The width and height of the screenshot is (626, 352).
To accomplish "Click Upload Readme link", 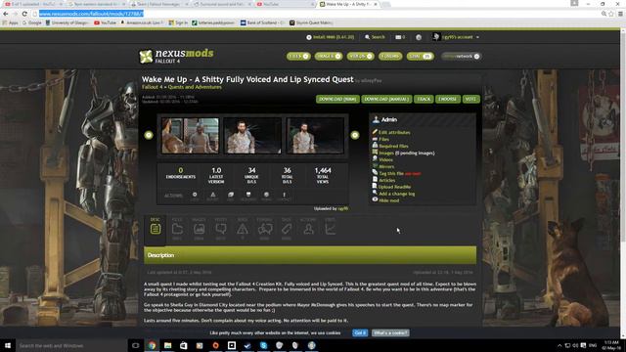I will [394, 187].
